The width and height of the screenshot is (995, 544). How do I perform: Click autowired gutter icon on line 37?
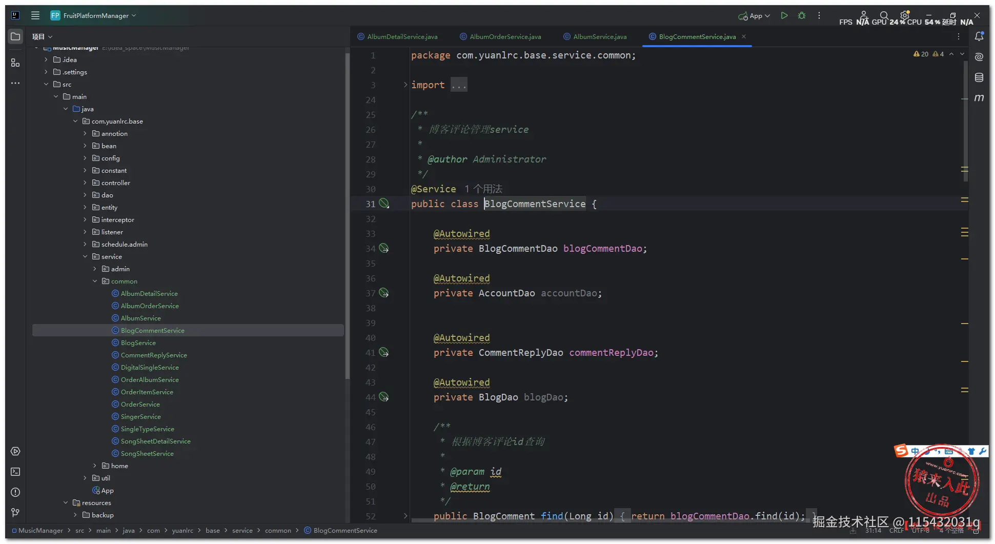pos(384,293)
